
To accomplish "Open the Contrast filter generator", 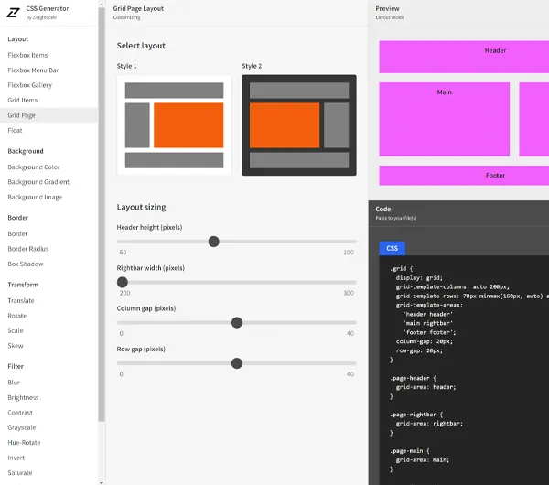I will (x=20, y=413).
